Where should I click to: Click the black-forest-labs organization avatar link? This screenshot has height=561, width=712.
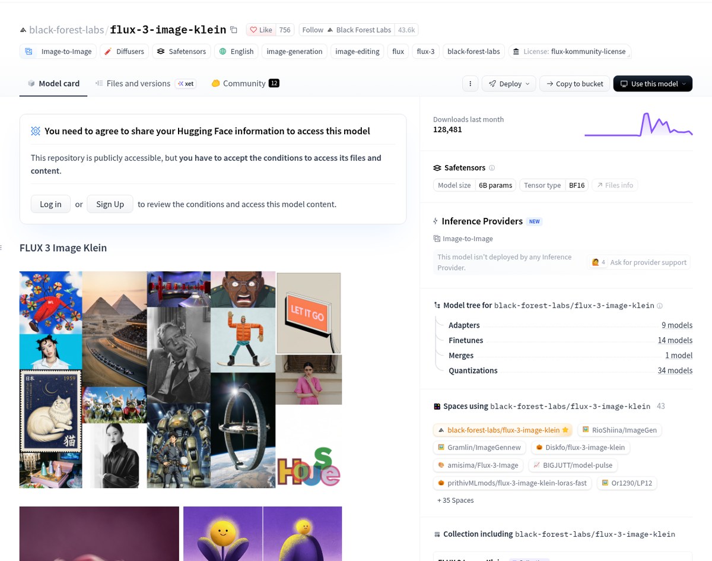click(23, 30)
